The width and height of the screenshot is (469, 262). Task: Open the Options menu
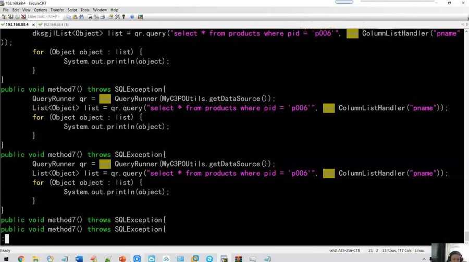[x=40, y=10]
